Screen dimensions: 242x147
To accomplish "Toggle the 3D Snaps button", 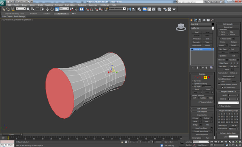I will pos(87,9).
